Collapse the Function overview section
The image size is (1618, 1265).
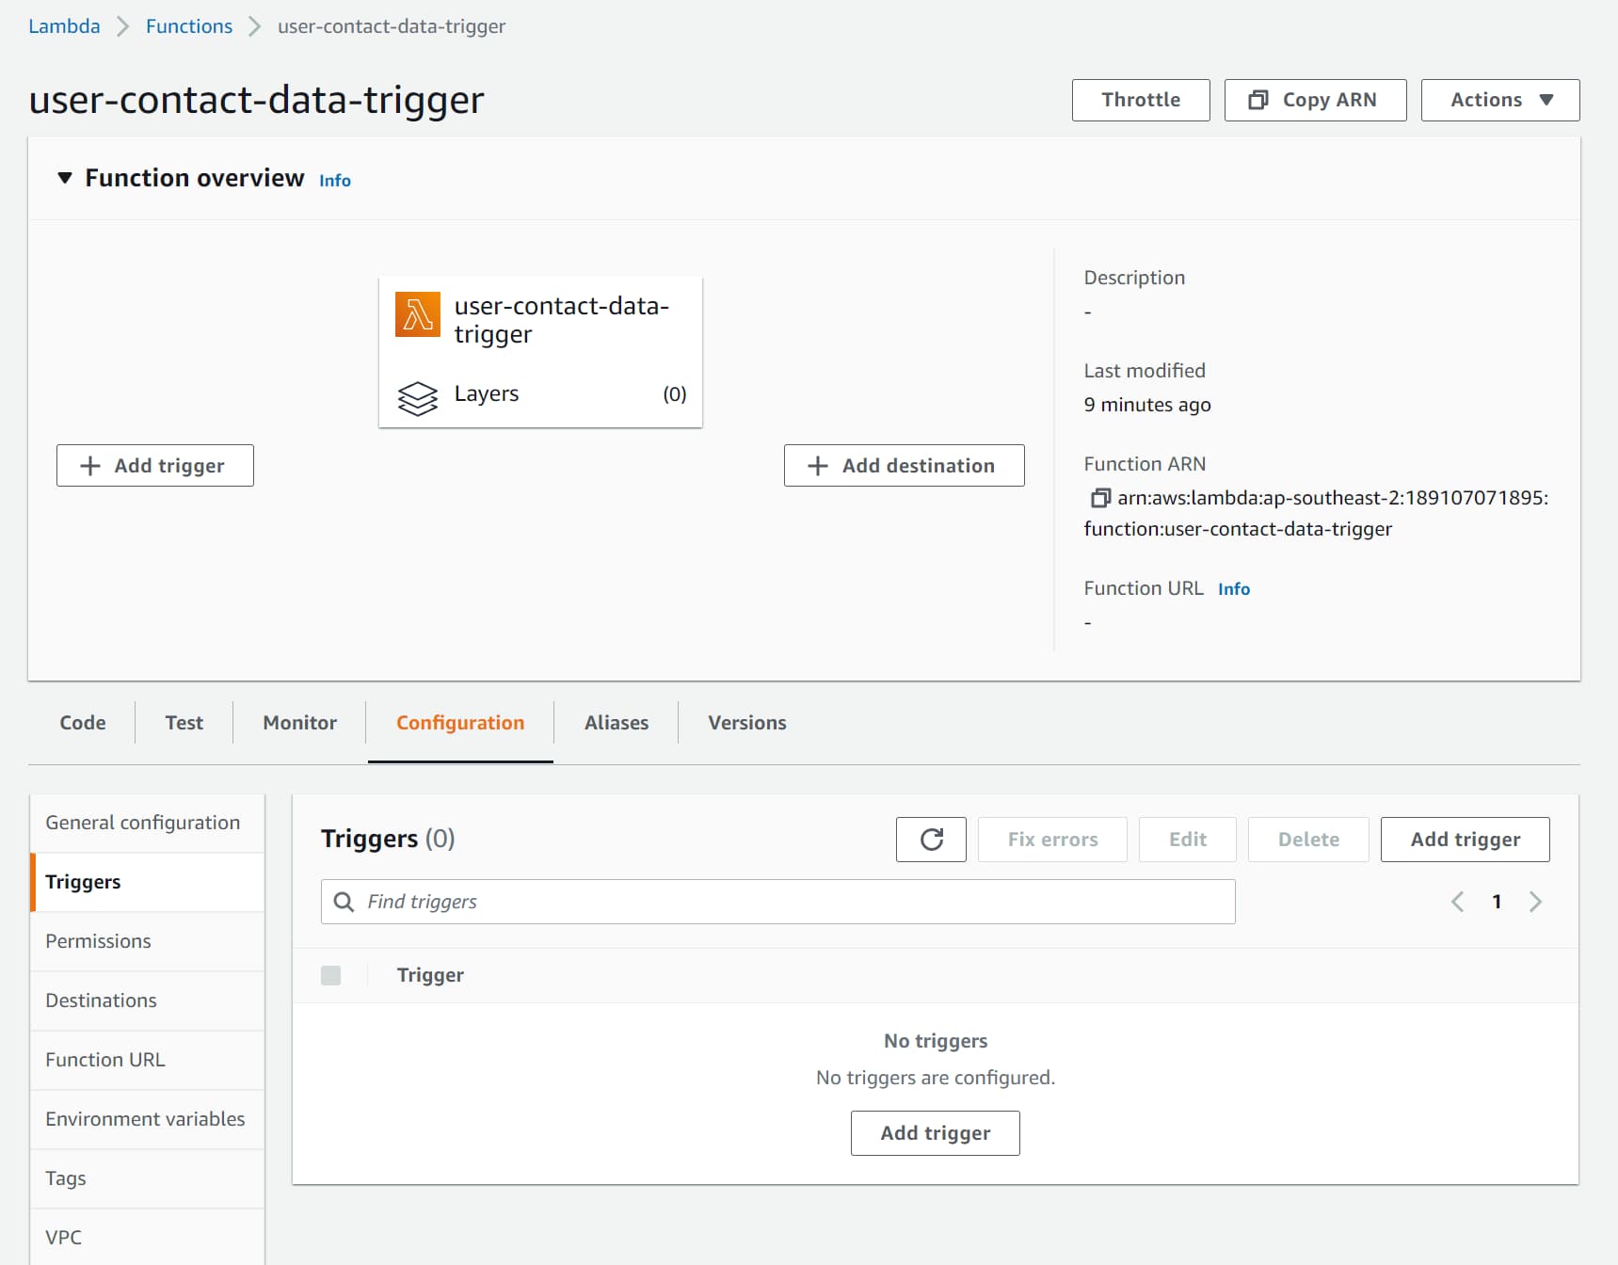(65, 178)
